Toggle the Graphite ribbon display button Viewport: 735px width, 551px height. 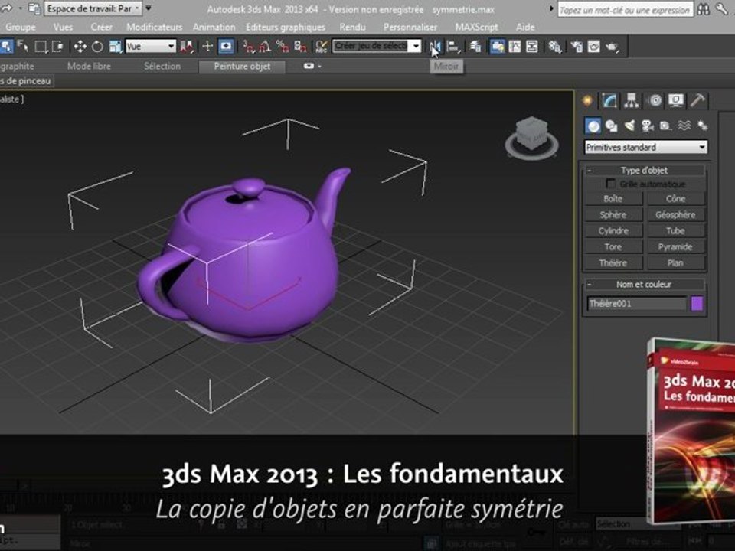pyautogui.click(x=497, y=47)
